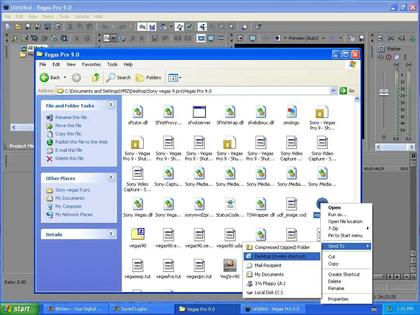The width and height of the screenshot is (420, 315).
Task: Click Get Media from Web icon
Action: coord(64,38)
